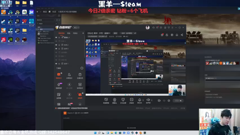Screen dimensions: 240x135
Task: Add a 摄像头 camera source
Action: [x=115, y=101]
